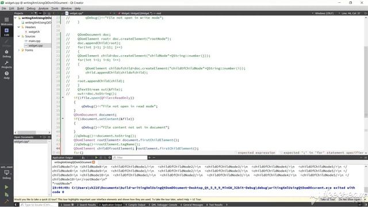Run the project with green play button
This screenshot has height=207, width=368.
[6, 187]
